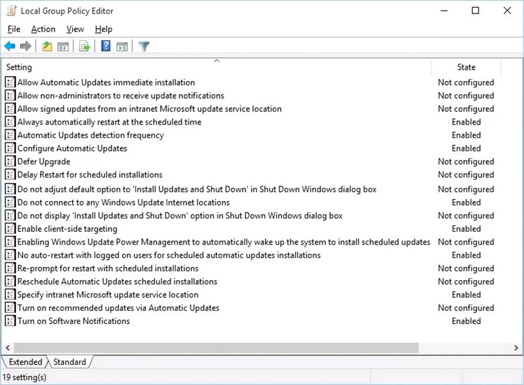Go up one level with folder icon

click(47, 47)
